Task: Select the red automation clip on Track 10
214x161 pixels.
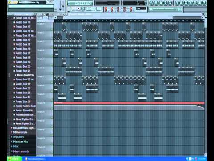Action: pos(129,103)
